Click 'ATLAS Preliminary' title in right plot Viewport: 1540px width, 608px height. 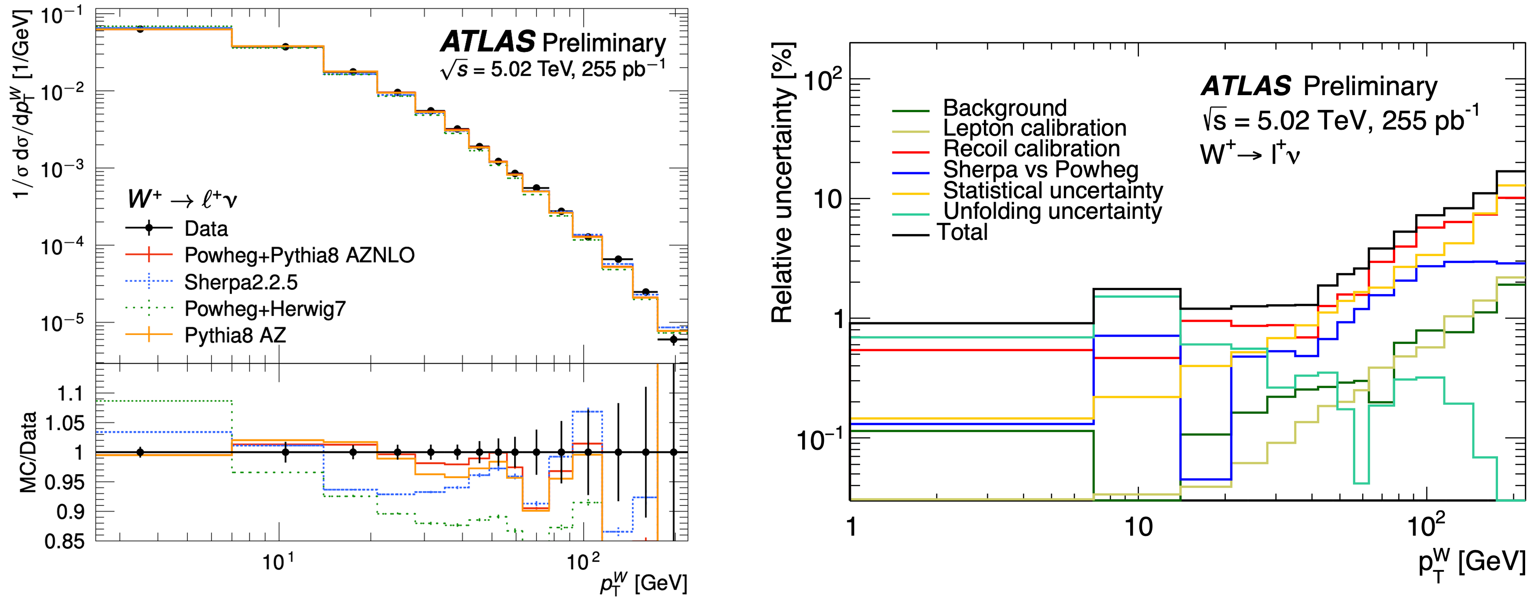pos(1319,87)
